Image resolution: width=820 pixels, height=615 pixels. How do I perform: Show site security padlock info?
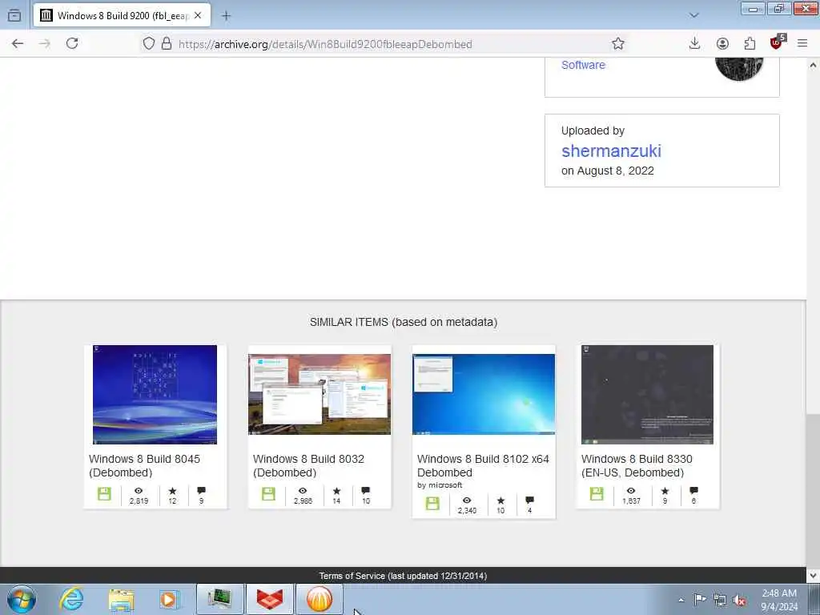tap(167, 44)
